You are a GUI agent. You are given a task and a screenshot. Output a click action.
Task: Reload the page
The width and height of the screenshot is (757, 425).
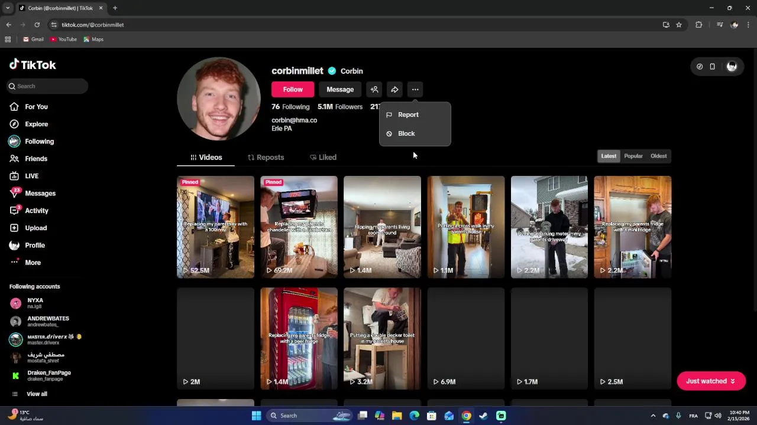(x=37, y=25)
